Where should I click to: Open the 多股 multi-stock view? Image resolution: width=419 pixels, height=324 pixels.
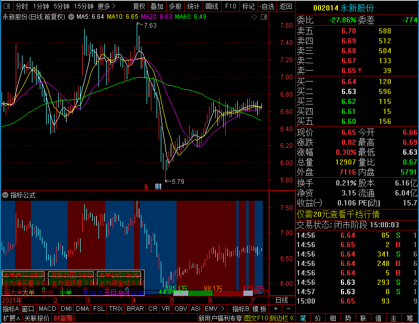[175, 6]
